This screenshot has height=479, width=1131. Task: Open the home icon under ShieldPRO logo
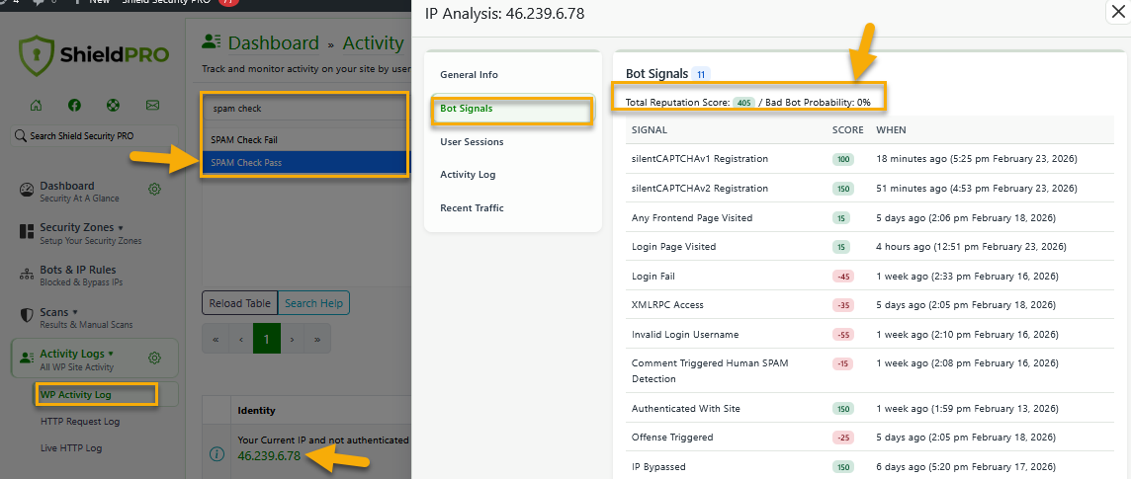36,105
